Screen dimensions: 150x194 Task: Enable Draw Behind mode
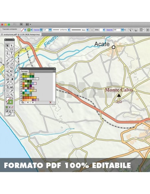pos(10,111)
